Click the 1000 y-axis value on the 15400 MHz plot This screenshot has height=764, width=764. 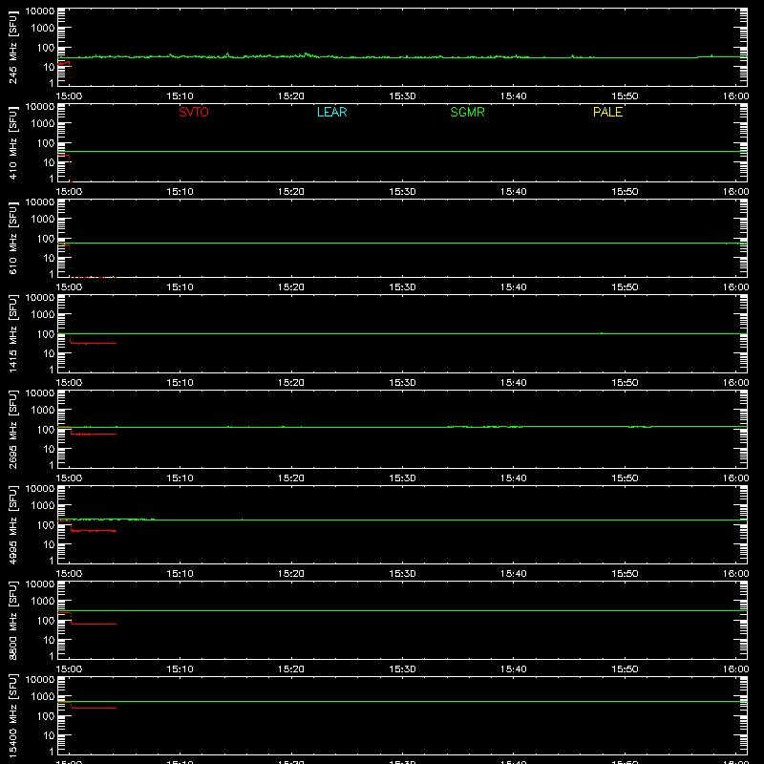(43, 697)
